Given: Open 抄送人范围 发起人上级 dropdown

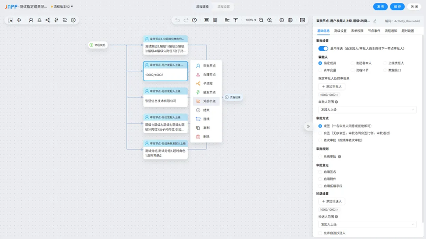Looking at the screenshot, I should [367, 224].
